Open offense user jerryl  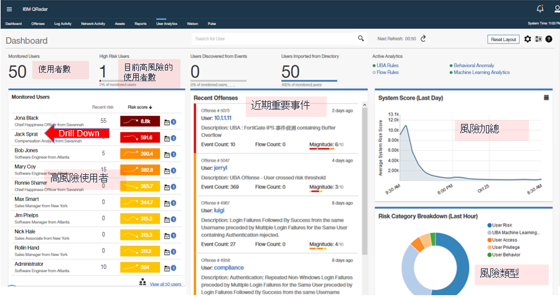click(220, 168)
